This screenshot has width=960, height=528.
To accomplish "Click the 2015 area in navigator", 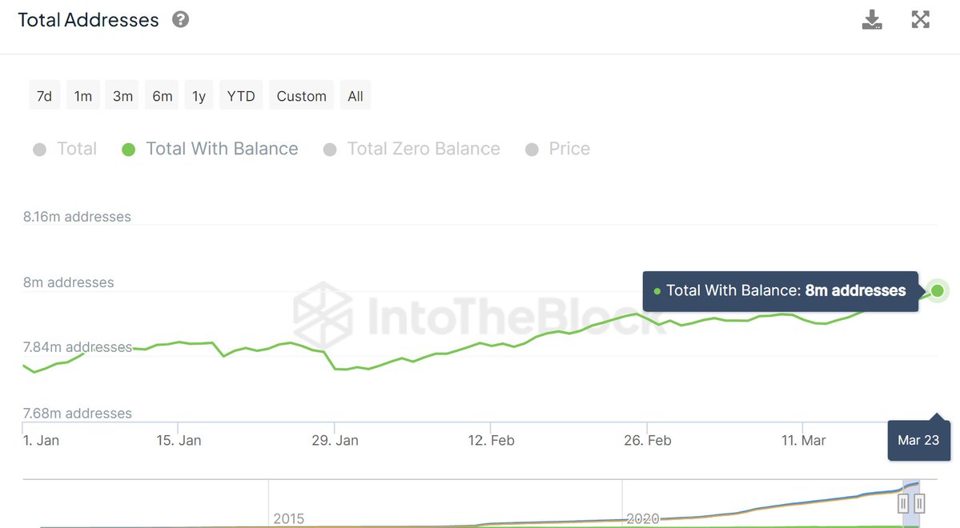I will point(288,518).
